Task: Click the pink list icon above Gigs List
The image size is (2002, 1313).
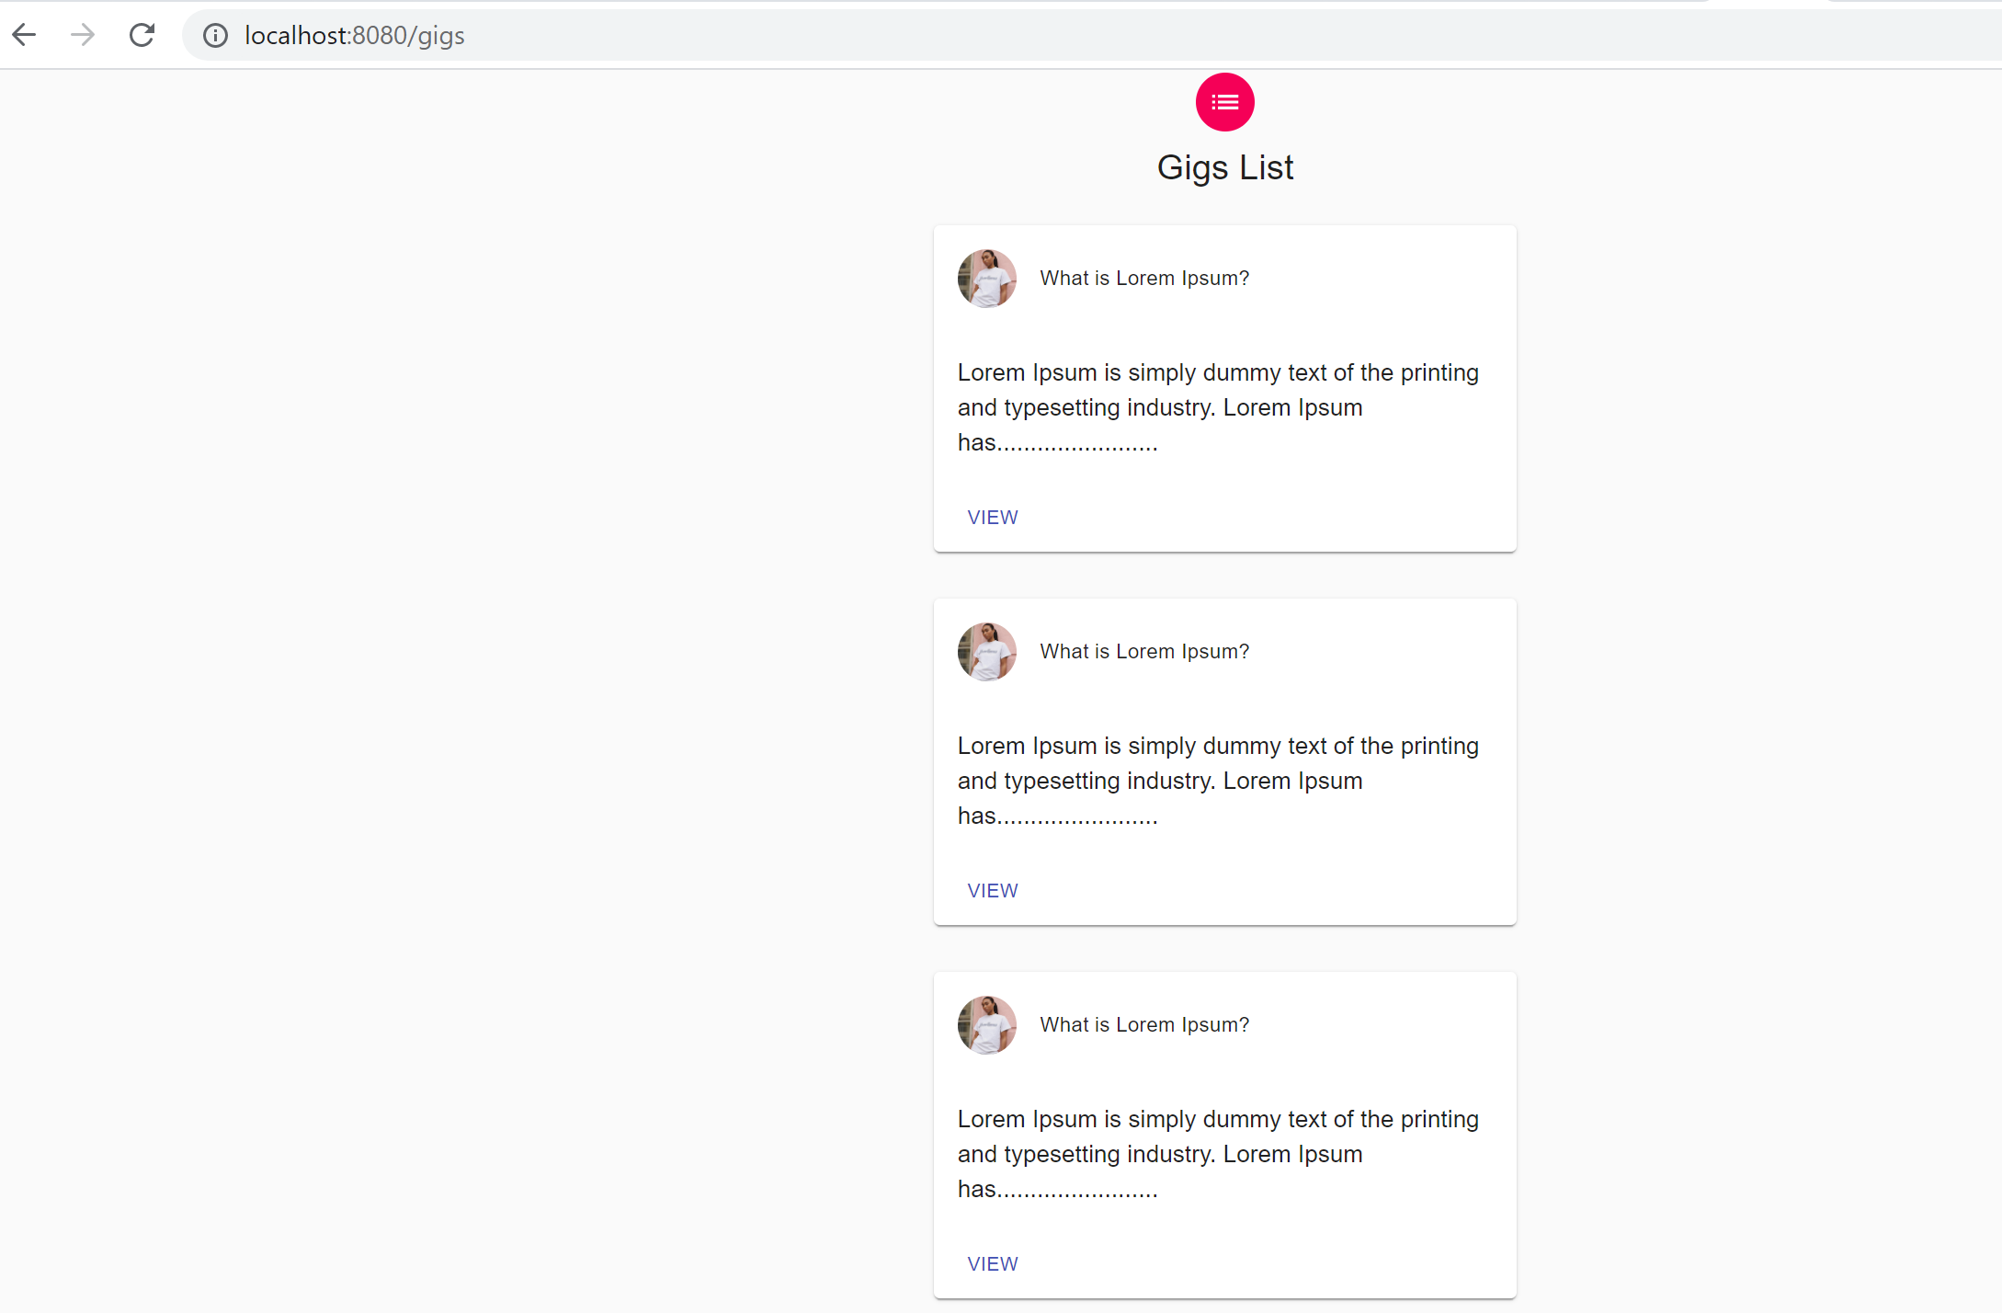Action: (1224, 102)
